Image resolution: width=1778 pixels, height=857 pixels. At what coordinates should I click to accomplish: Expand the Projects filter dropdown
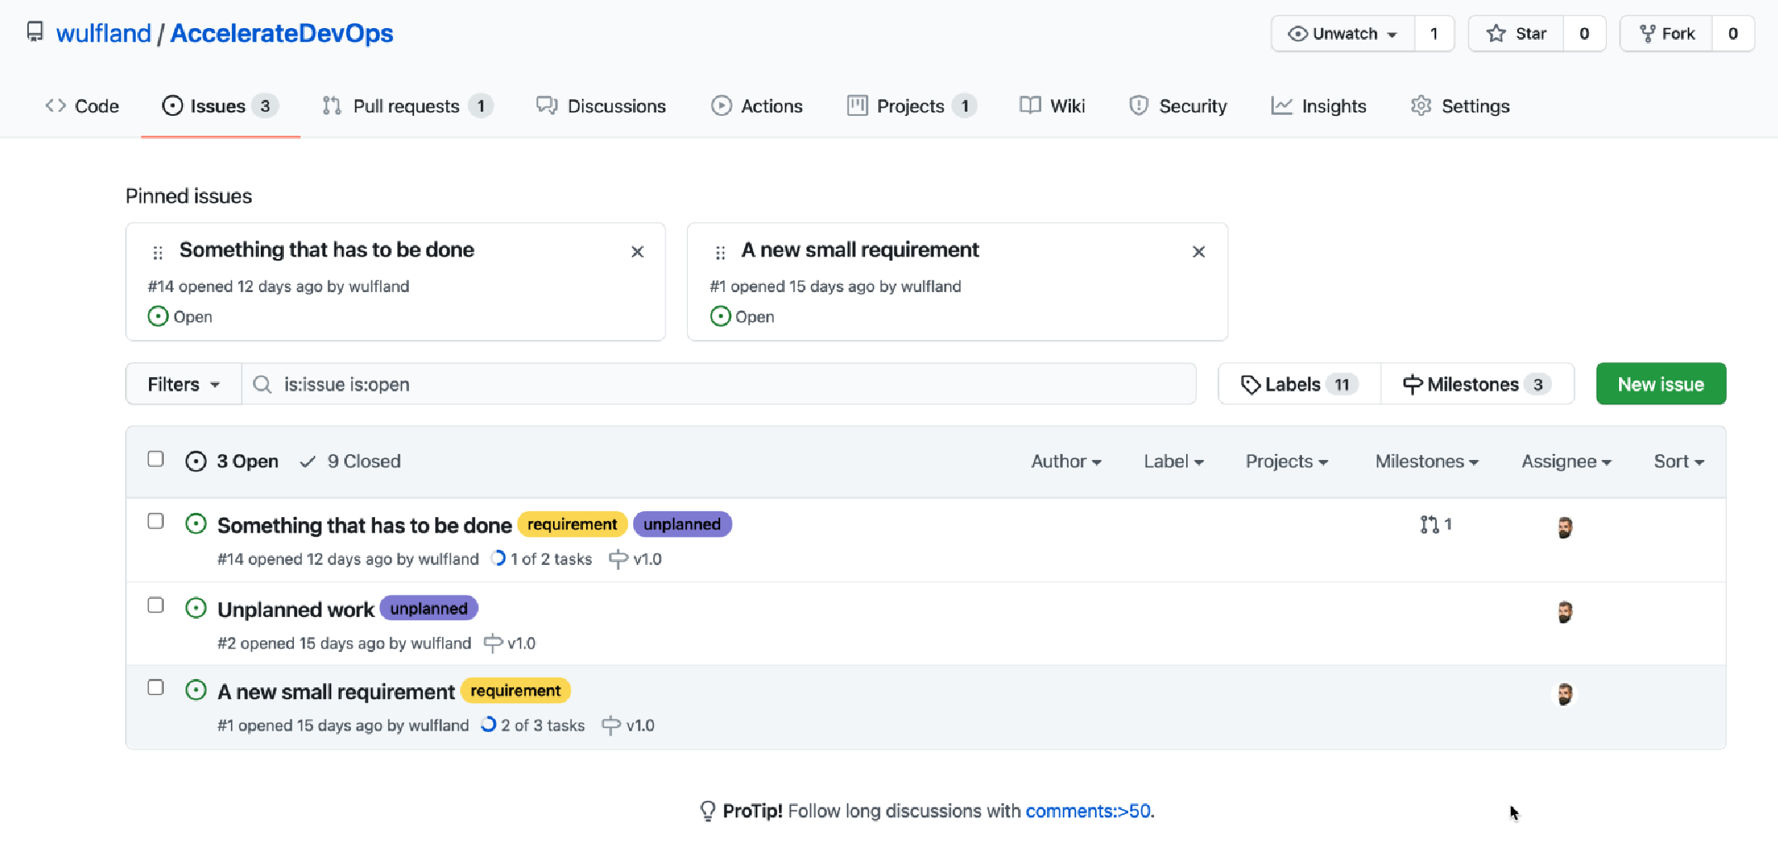1287,462
